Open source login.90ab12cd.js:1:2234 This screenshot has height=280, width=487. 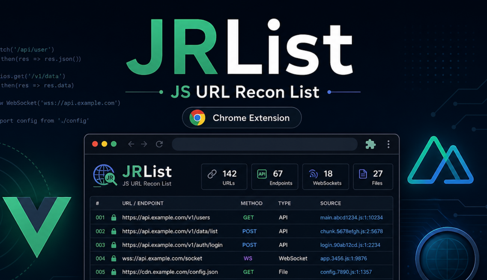(x=350, y=245)
